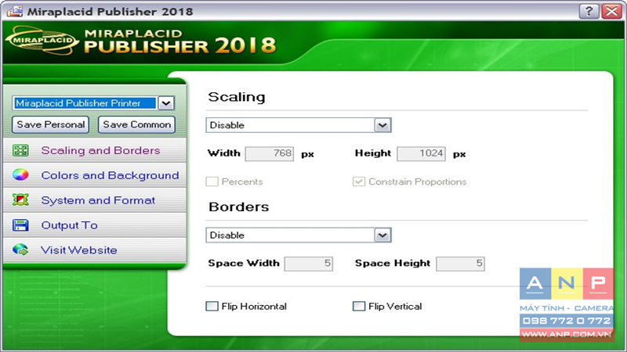The width and height of the screenshot is (627, 352).
Task: Click the Height label
Action: click(373, 153)
